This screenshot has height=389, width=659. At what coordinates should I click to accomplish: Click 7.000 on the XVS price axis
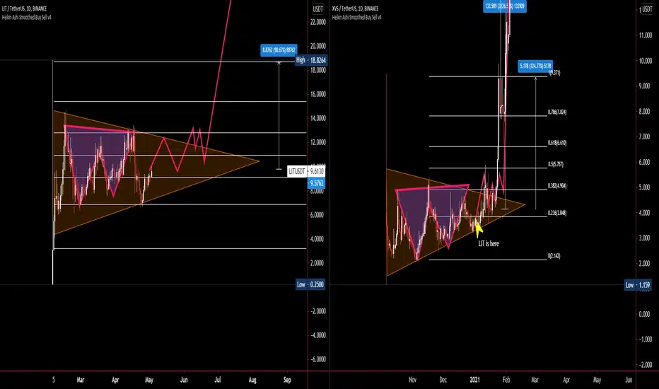644,137
